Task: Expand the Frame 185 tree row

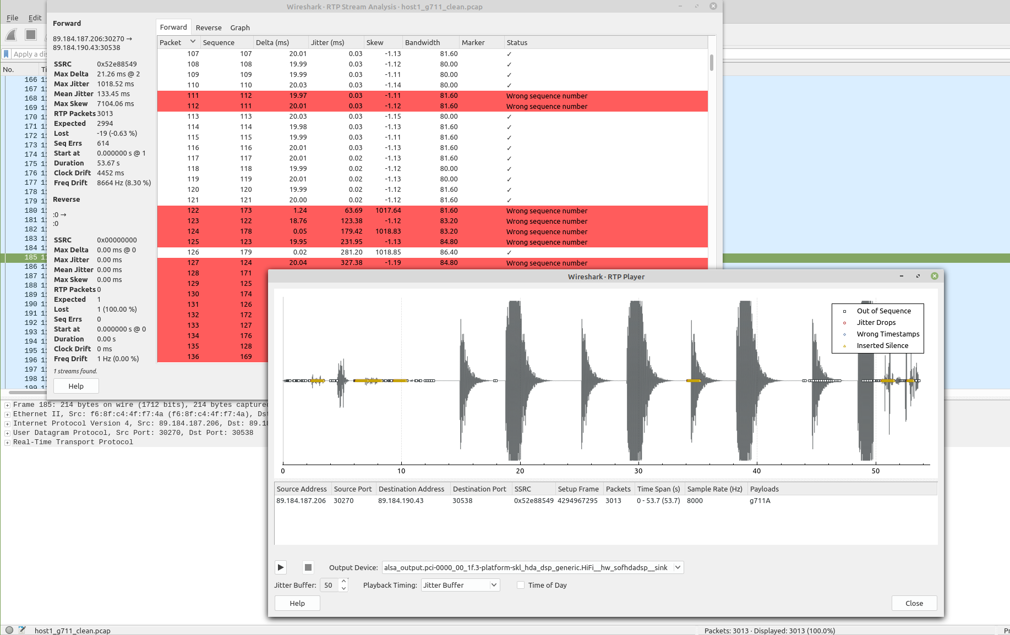Action: point(7,405)
